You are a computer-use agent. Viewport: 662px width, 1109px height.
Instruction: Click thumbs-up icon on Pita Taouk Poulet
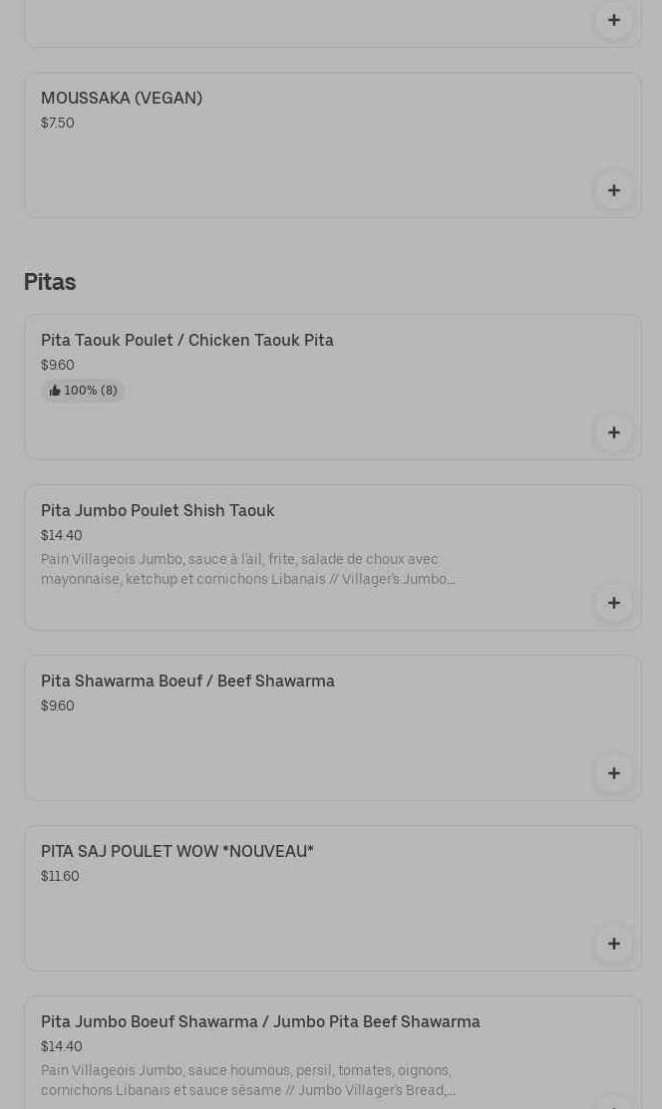(55, 391)
